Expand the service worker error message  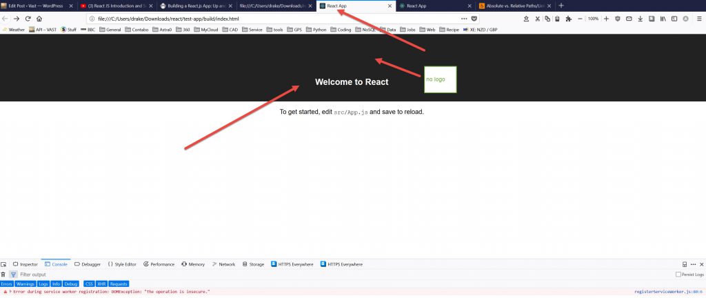pyautogui.click(x=10, y=292)
